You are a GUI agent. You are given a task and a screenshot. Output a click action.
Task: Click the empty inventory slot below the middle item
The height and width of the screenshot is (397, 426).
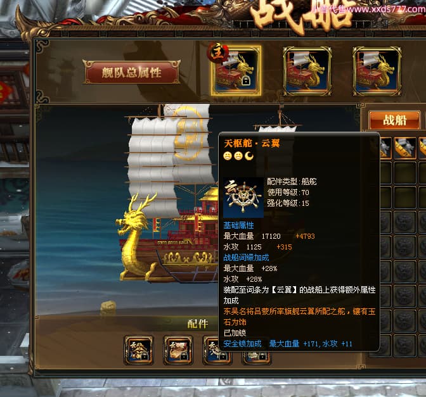point(405,173)
